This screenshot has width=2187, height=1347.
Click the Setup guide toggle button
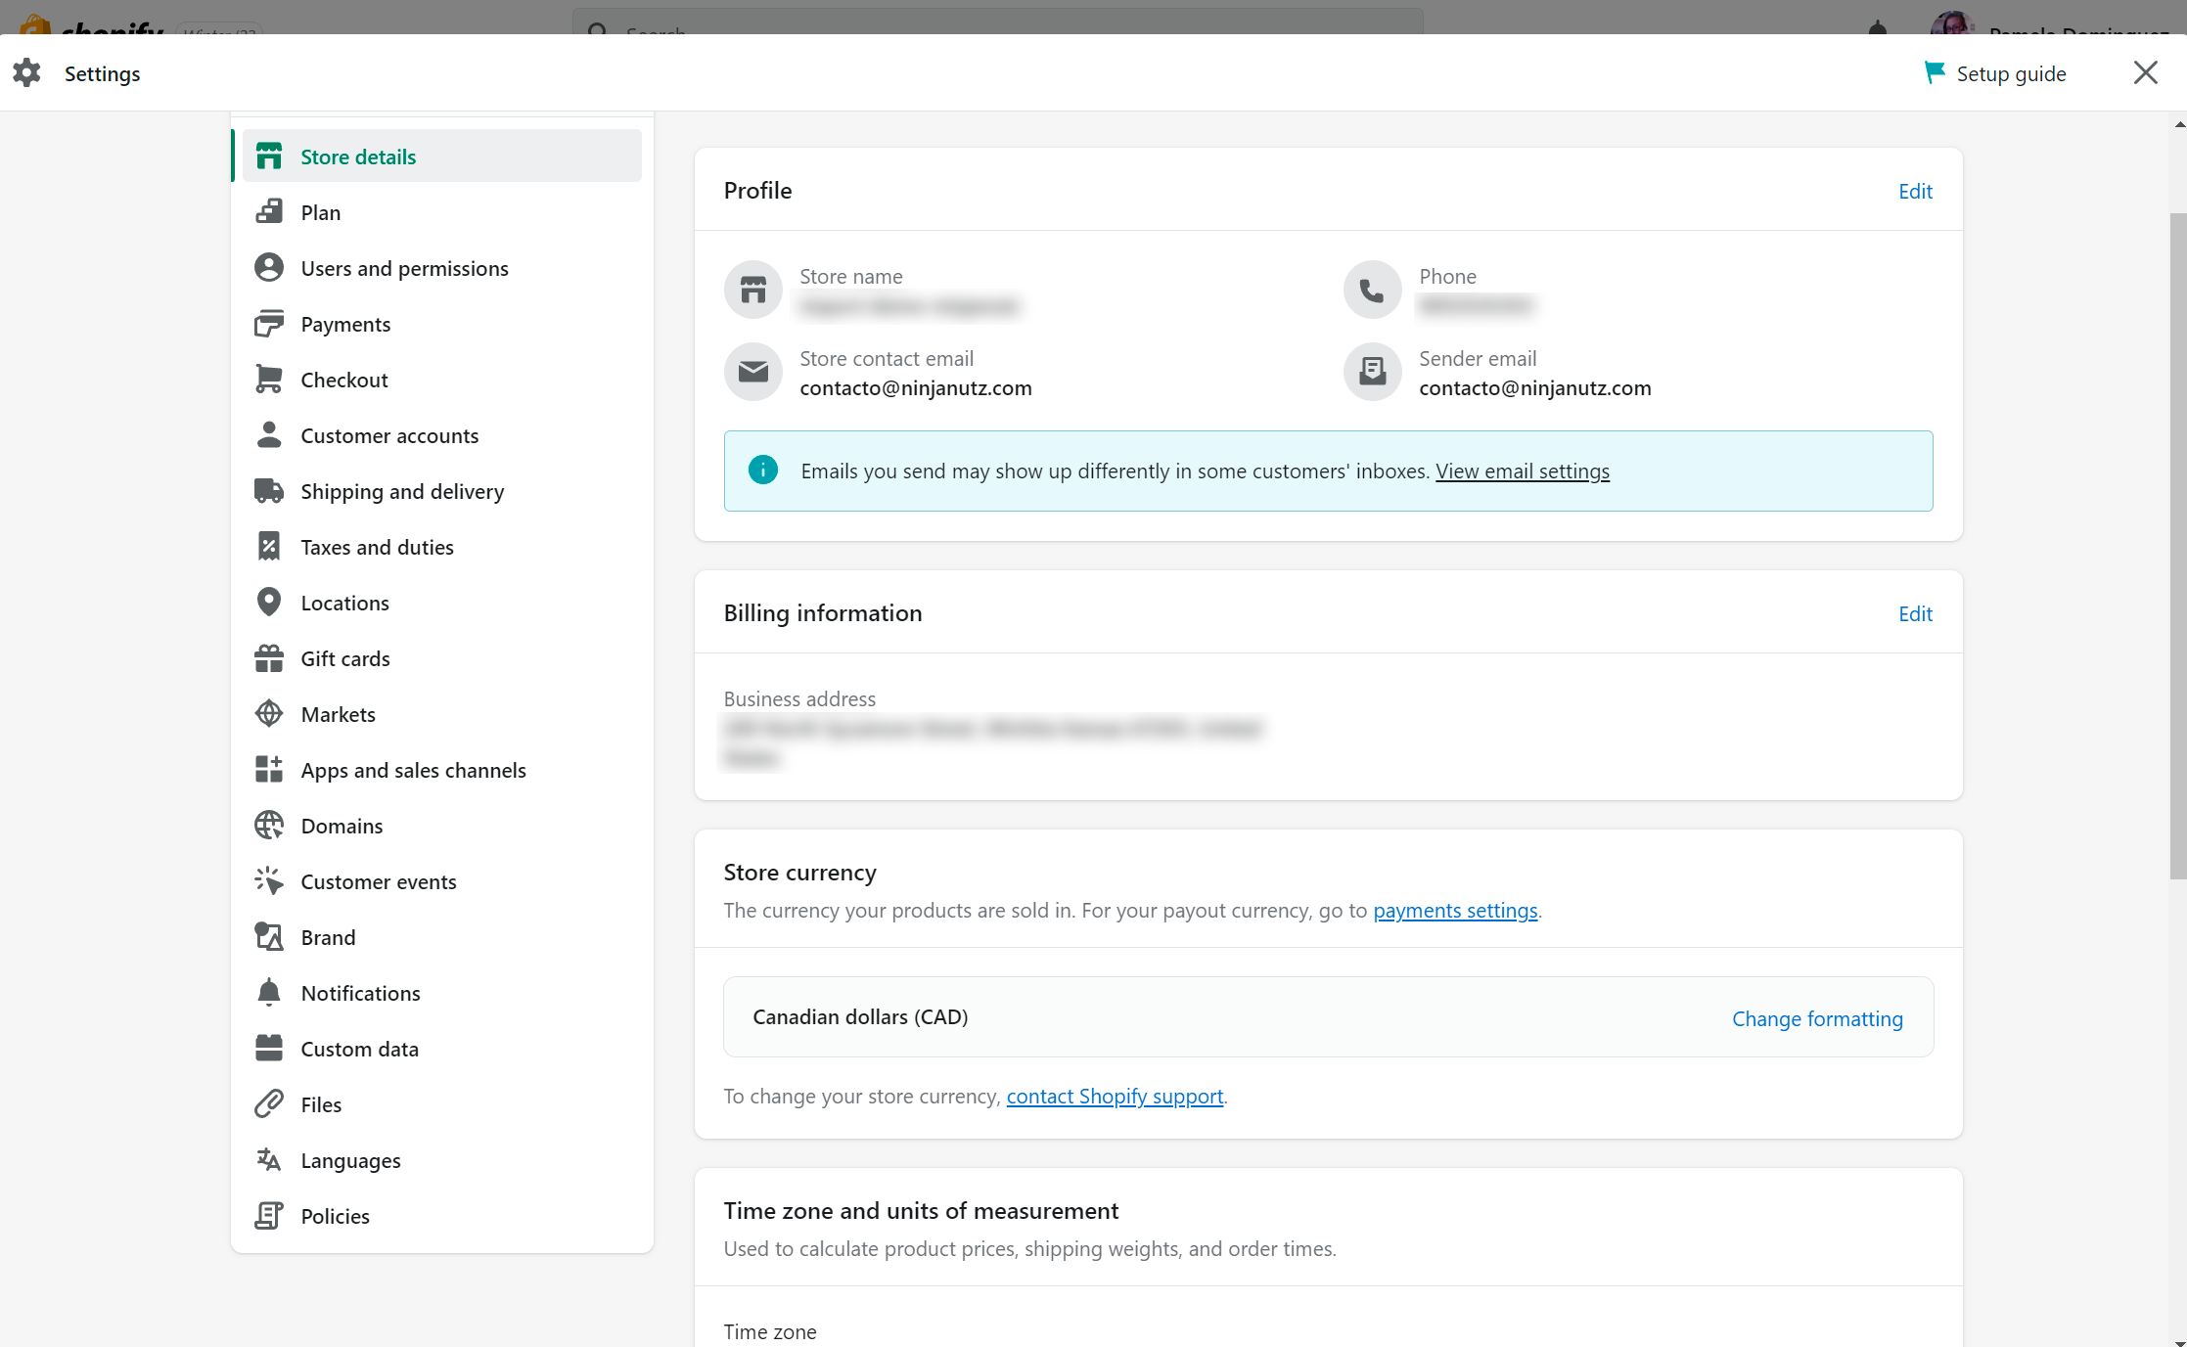click(1998, 73)
